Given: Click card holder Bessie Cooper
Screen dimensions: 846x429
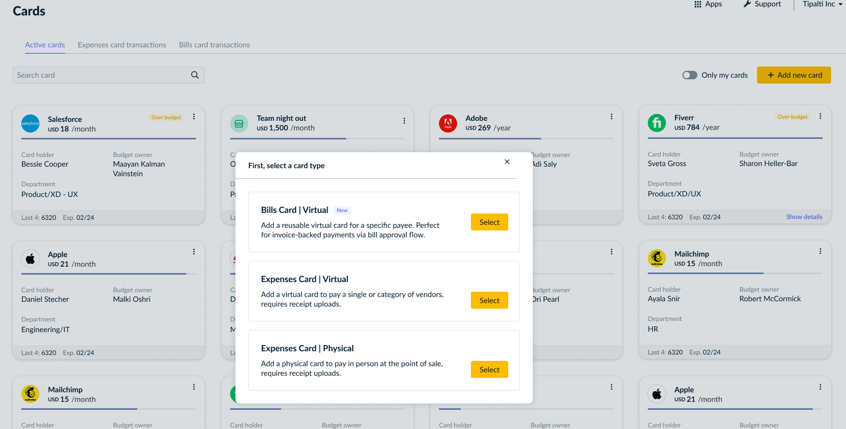Looking at the screenshot, I should (45, 164).
